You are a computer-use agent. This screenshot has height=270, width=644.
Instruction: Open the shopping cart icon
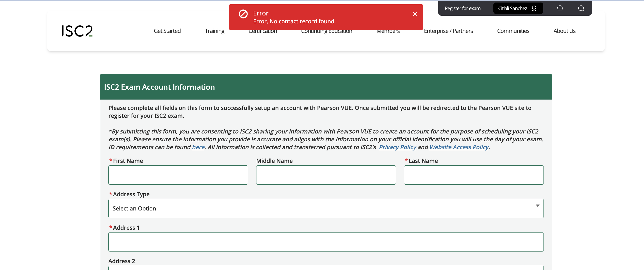tap(560, 8)
